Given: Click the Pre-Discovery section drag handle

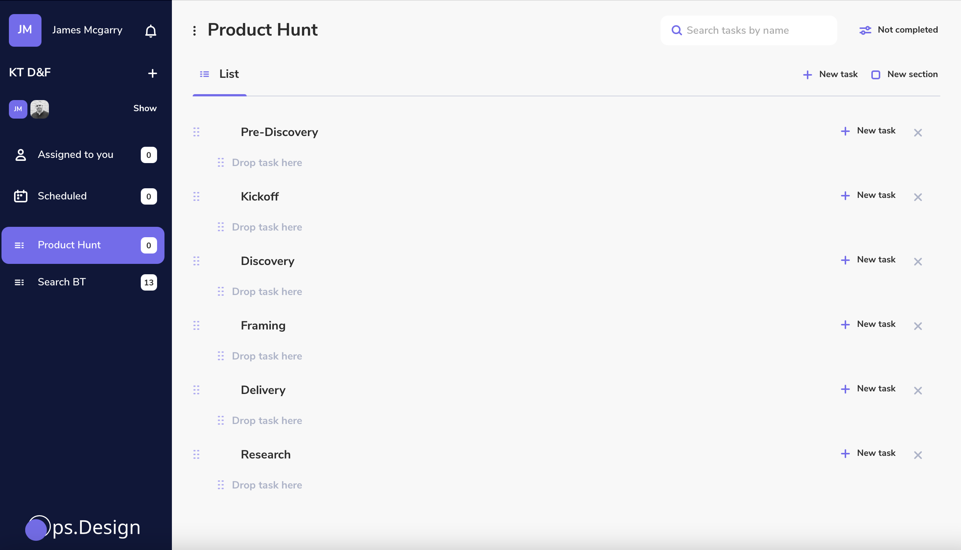Looking at the screenshot, I should 196,132.
